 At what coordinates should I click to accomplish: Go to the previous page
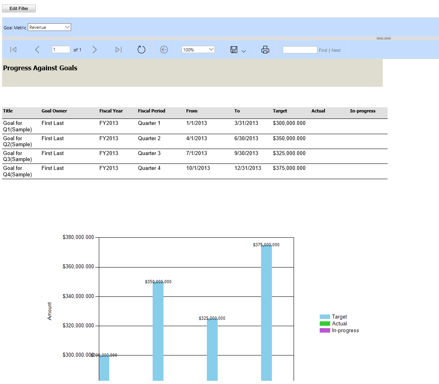click(37, 49)
